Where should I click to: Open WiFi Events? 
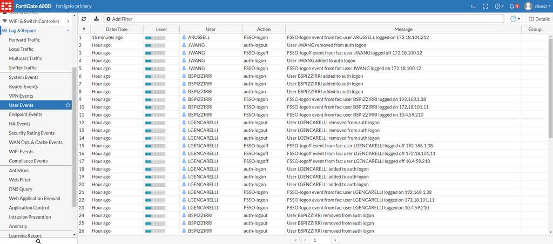click(21, 152)
